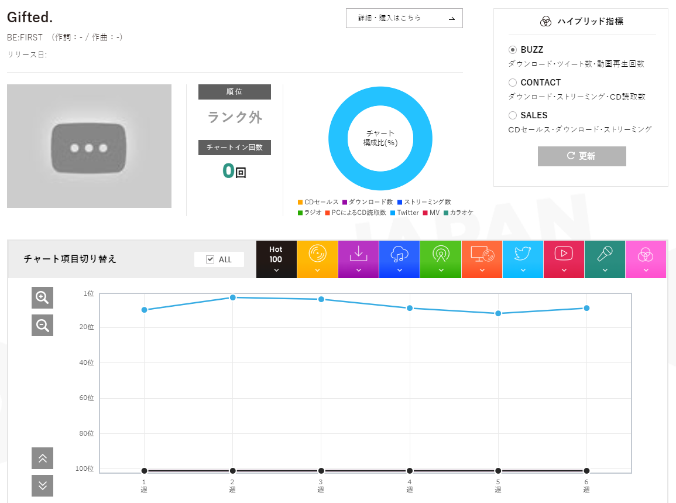This screenshot has width=676, height=503.
Task: Select the blue streaming cloud icon
Action: pos(399,254)
